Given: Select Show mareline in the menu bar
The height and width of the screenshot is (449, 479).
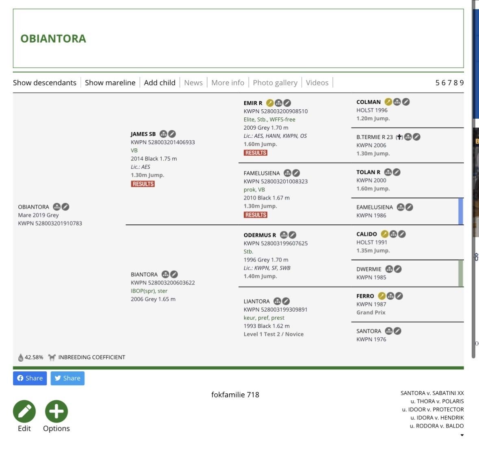Looking at the screenshot, I should [x=110, y=82].
